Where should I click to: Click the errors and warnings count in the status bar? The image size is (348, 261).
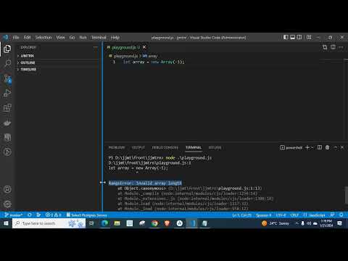pyautogui.click(x=54, y=215)
